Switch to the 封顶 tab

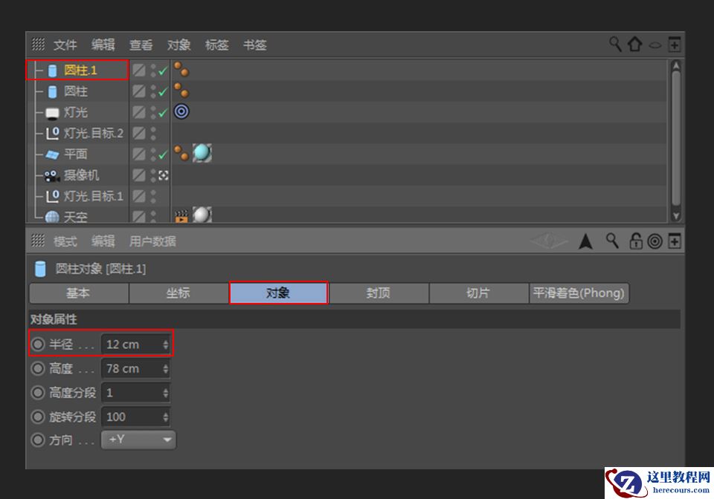(x=379, y=293)
